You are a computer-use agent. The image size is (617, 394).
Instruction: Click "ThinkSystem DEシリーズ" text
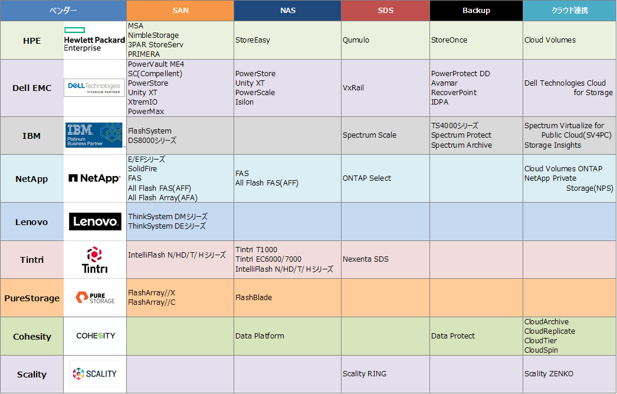[x=167, y=226]
